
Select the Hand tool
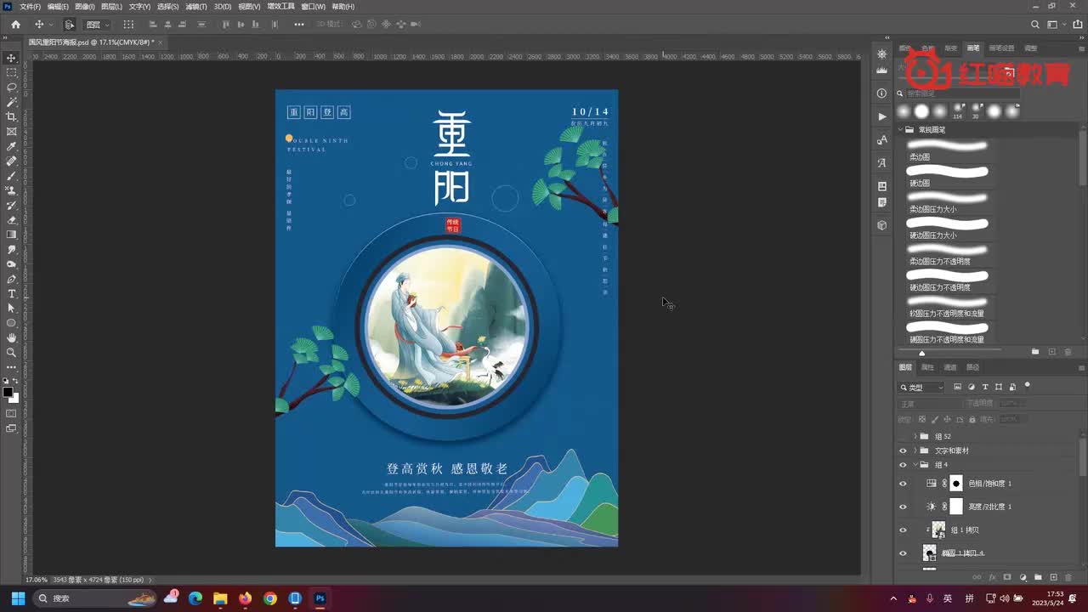(12, 337)
